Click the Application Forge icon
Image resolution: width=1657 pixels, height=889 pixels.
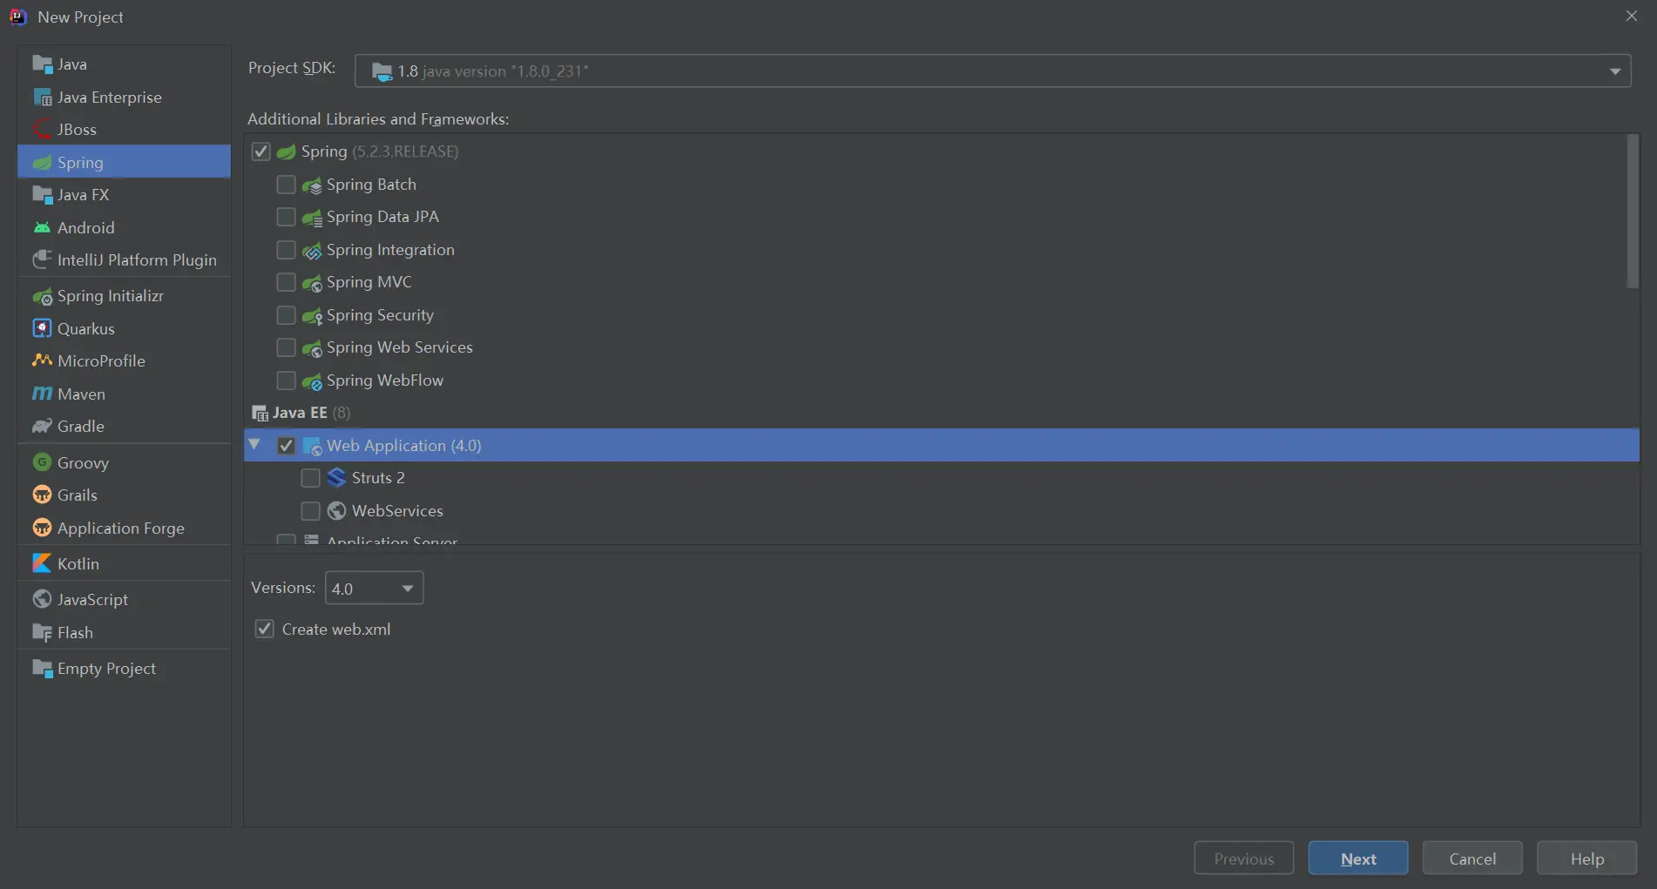click(x=42, y=529)
